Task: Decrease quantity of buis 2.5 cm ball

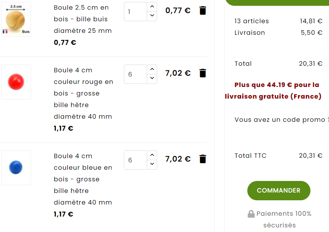Action: [152, 16]
